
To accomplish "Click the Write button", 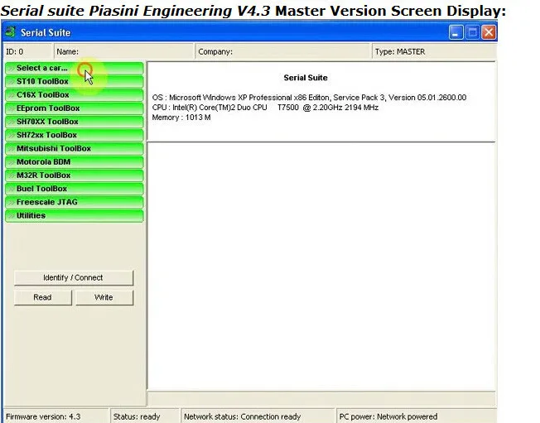I will click(104, 297).
